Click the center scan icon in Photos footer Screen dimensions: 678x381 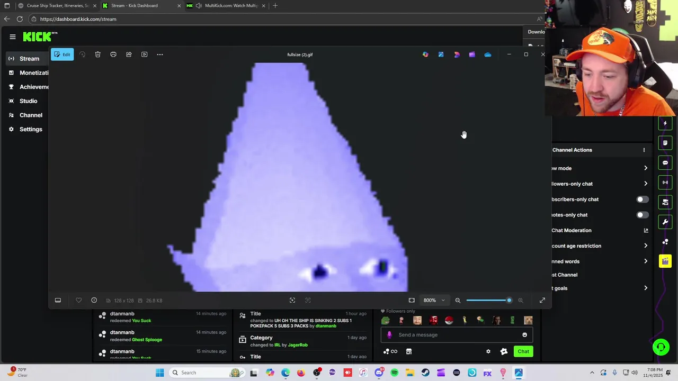292,301
